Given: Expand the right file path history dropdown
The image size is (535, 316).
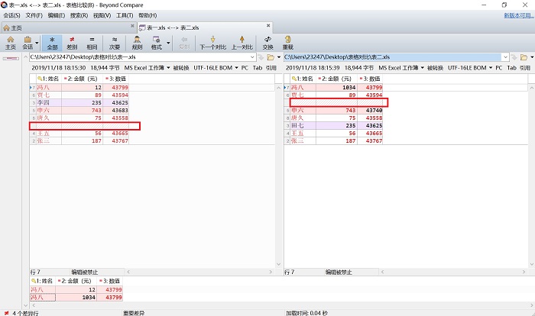Looking at the screenshot, I should tap(505, 57).
